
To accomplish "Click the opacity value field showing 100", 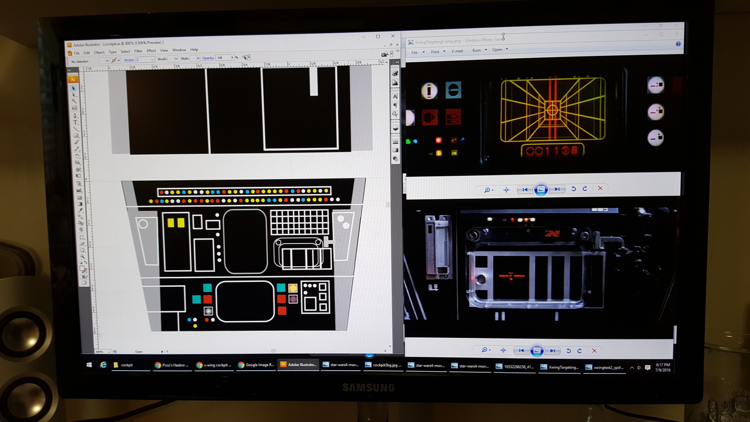I will point(224,58).
